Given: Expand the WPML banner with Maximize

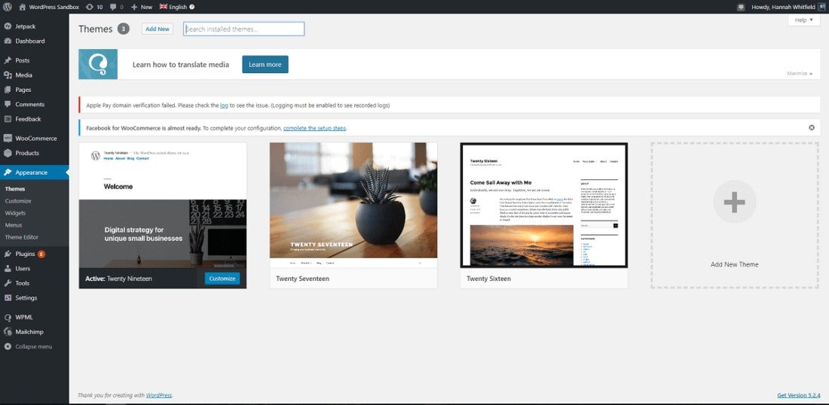Looking at the screenshot, I should tap(800, 73).
